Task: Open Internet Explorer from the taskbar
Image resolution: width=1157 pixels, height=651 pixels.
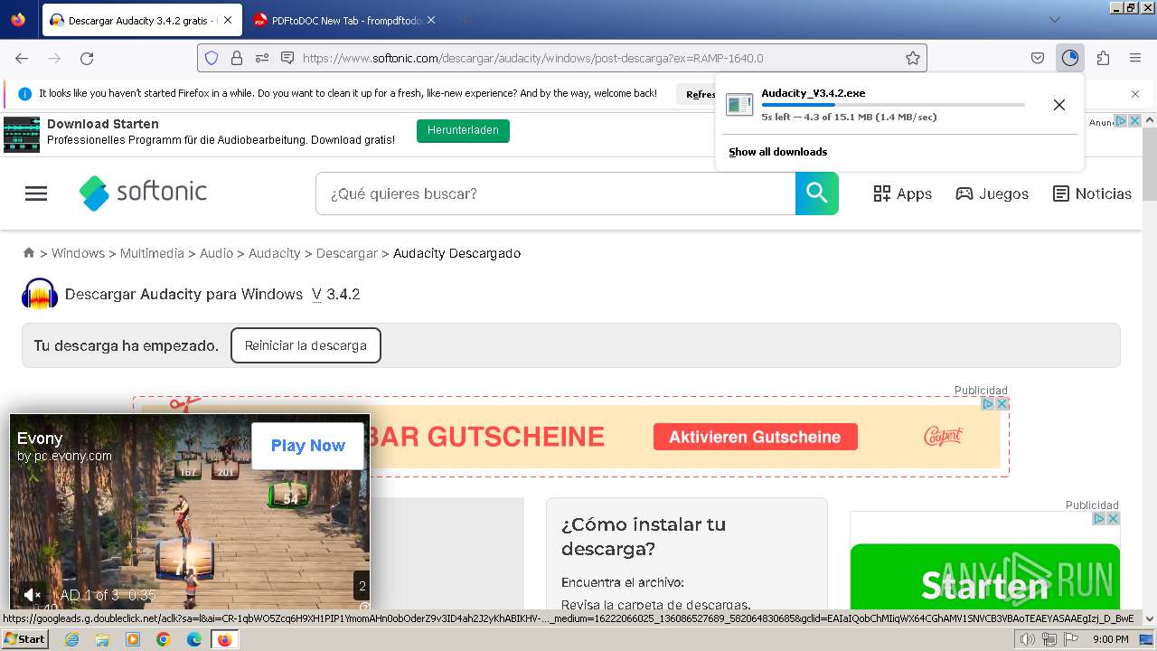Action: coord(72,639)
